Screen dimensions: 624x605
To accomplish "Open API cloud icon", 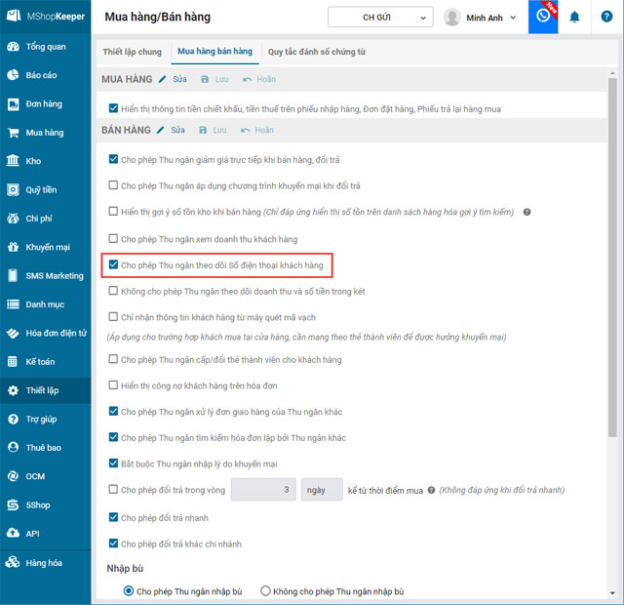I will pyautogui.click(x=13, y=534).
